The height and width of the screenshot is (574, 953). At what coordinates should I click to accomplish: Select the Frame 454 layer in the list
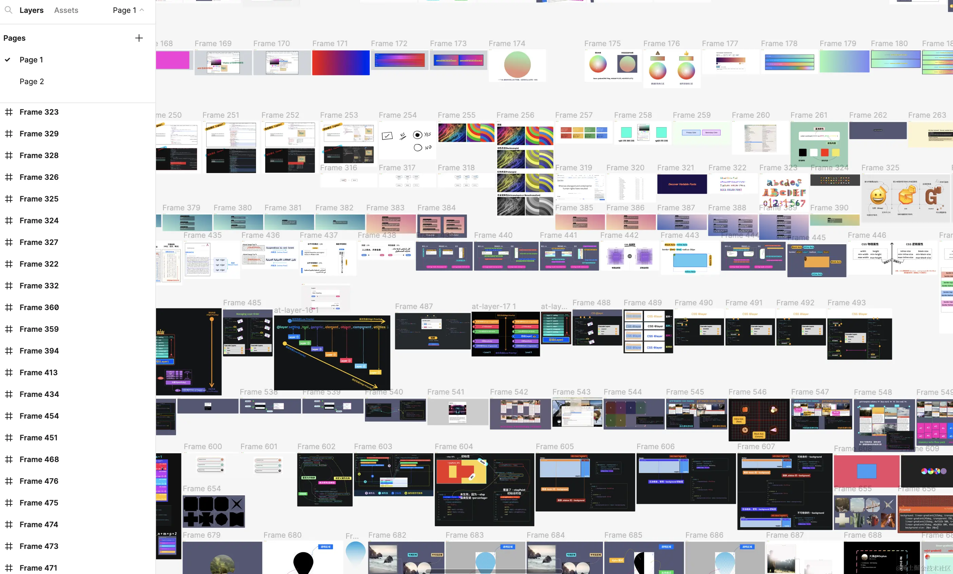tap(39, 416)
